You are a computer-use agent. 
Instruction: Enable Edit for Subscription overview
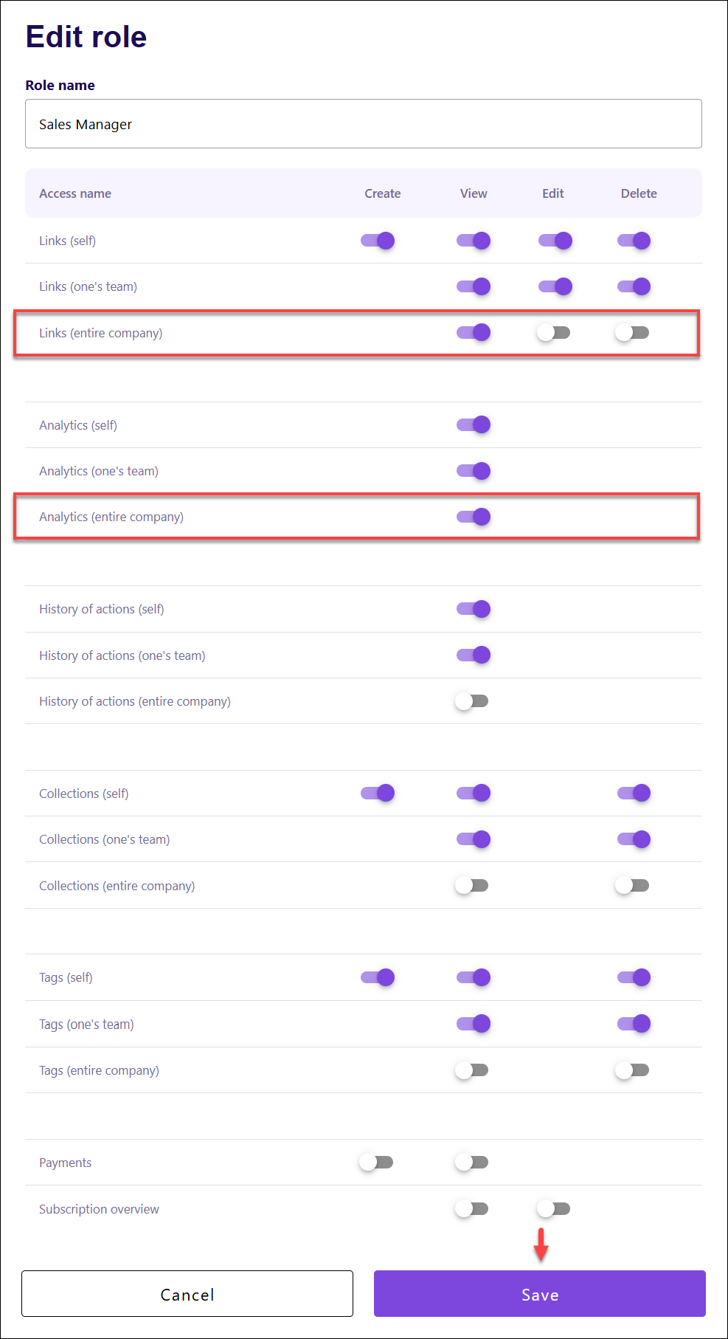click(553, 1208)
